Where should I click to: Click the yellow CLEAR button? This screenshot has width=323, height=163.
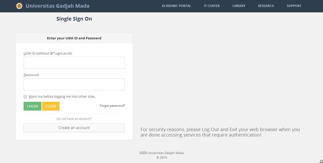point(51,106)
